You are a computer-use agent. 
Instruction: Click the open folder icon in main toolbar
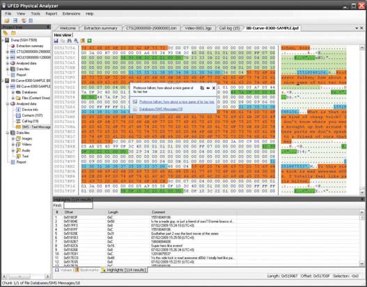click(x=7, y=21)
